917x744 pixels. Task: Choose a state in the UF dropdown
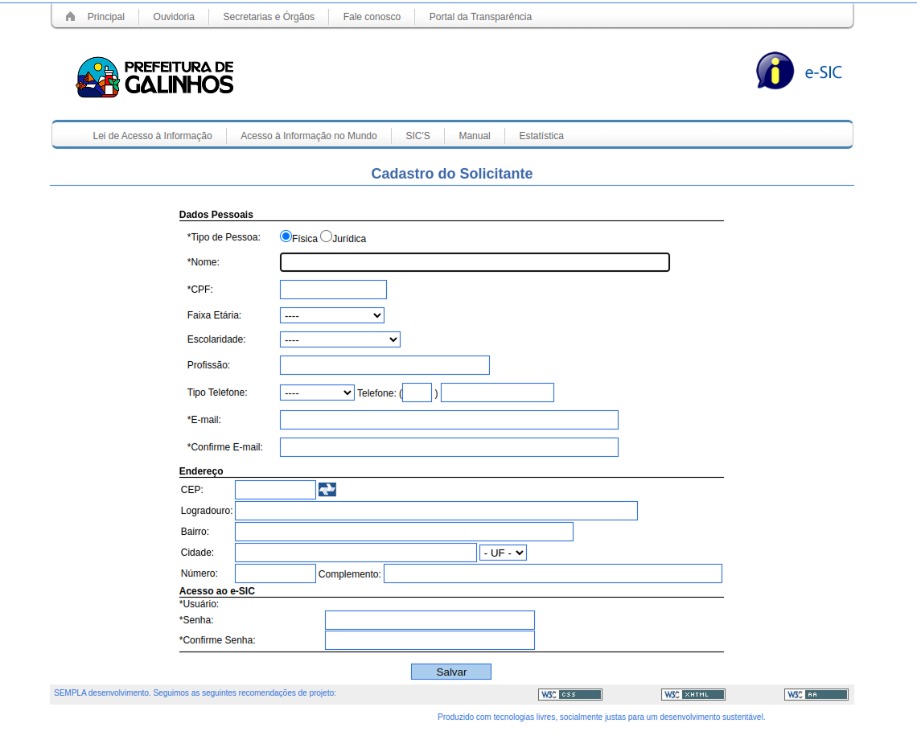tap(503, 553)
